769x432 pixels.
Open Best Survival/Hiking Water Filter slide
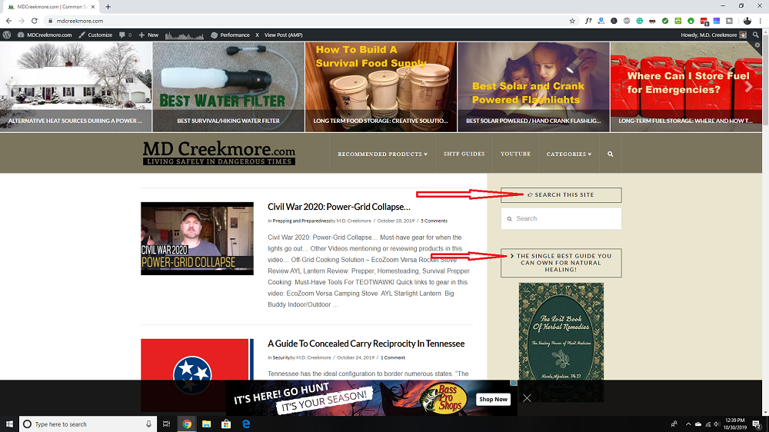pyautogui.click(x=228, y=87)
